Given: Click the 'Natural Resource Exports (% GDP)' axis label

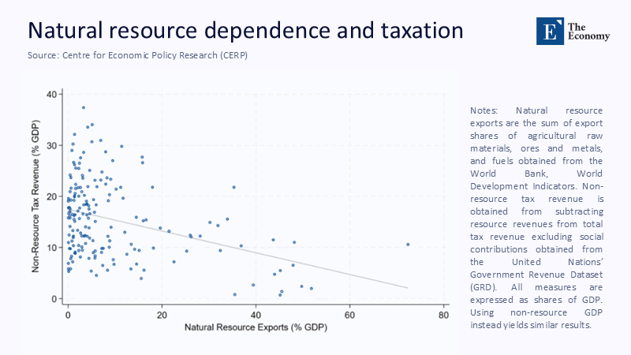Looking at the screenshot, I should click(256, 327).
